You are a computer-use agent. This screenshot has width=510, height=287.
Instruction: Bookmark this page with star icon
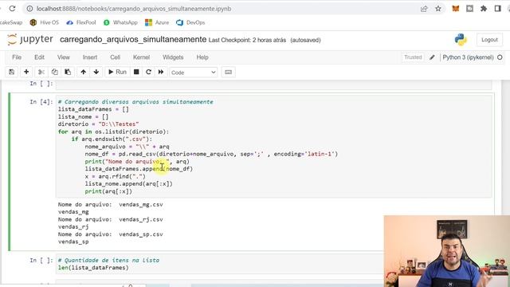coord(438,9)
